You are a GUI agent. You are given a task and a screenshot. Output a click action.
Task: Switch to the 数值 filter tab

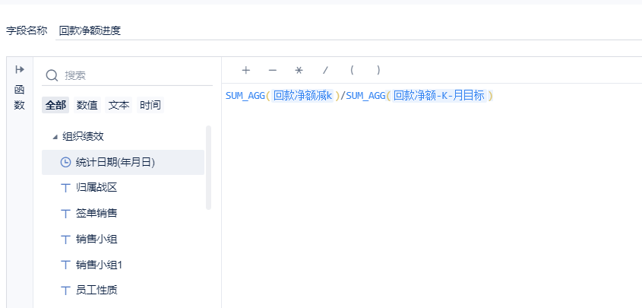click(87, 105)
